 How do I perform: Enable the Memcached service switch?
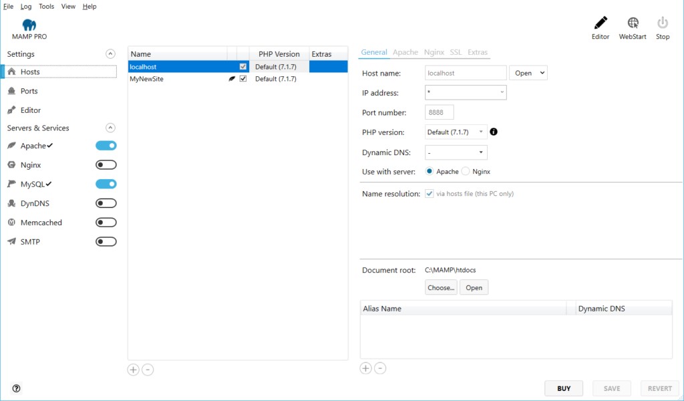106,223
